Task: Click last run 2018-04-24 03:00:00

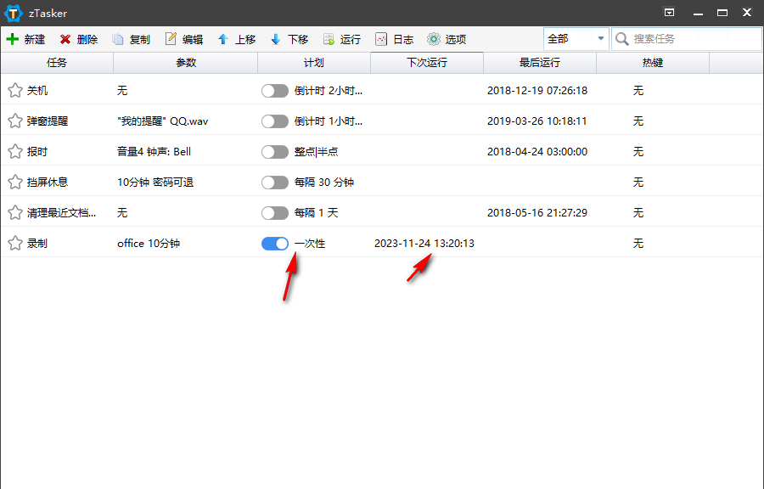Action: [537, 152]
